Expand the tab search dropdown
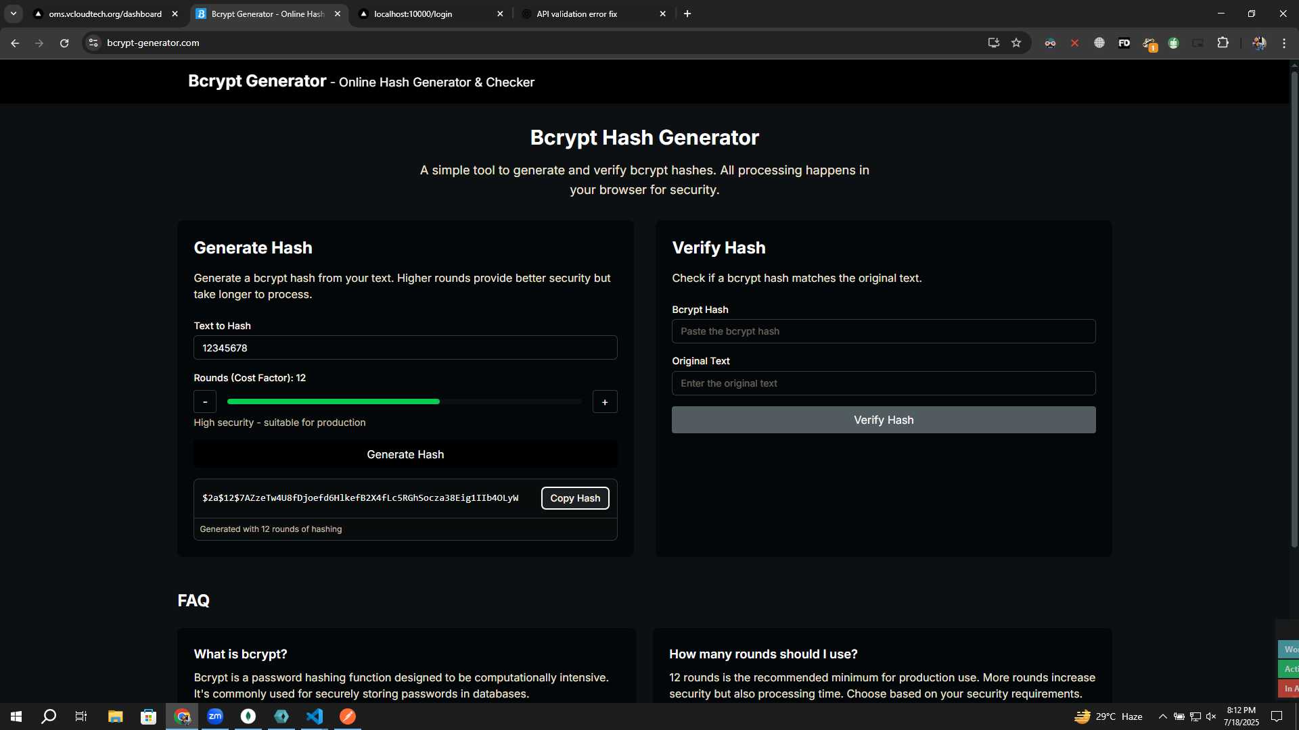This screenshot has height=730, width=1299. pos(13,14)
